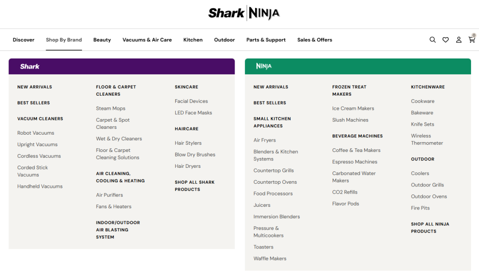The image size is (479, 275).
Task: Open the Hair Dryers link
Action: click(x=187, y=166)
